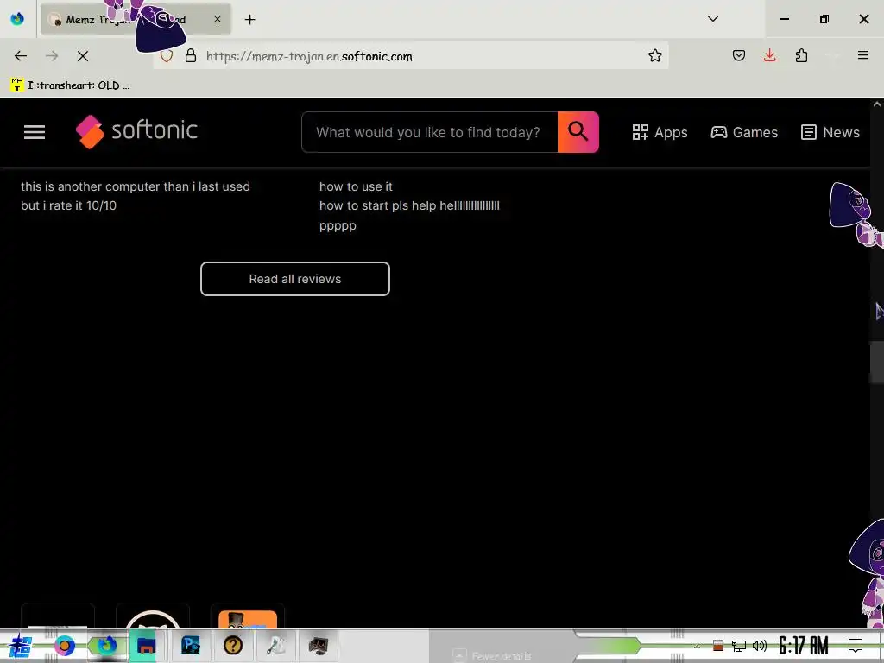Image resolution: width=884 pixels, height=663 pixels.
Task: Open the Apps section
Action: pyautogui.click(x=660, y=132)
